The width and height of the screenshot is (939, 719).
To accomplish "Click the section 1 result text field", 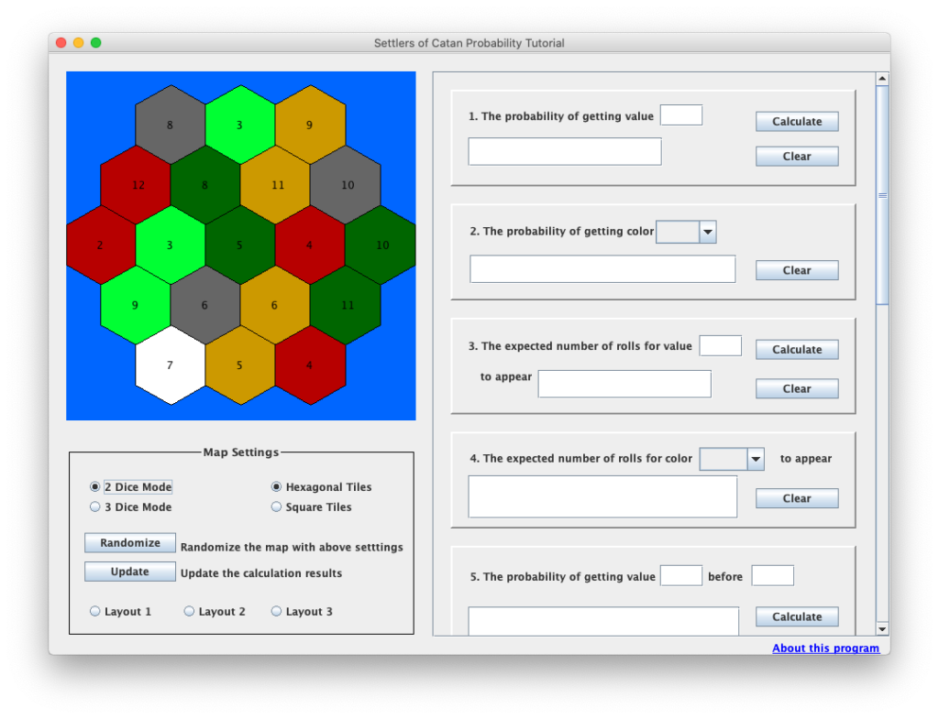I will coord(565,151).
